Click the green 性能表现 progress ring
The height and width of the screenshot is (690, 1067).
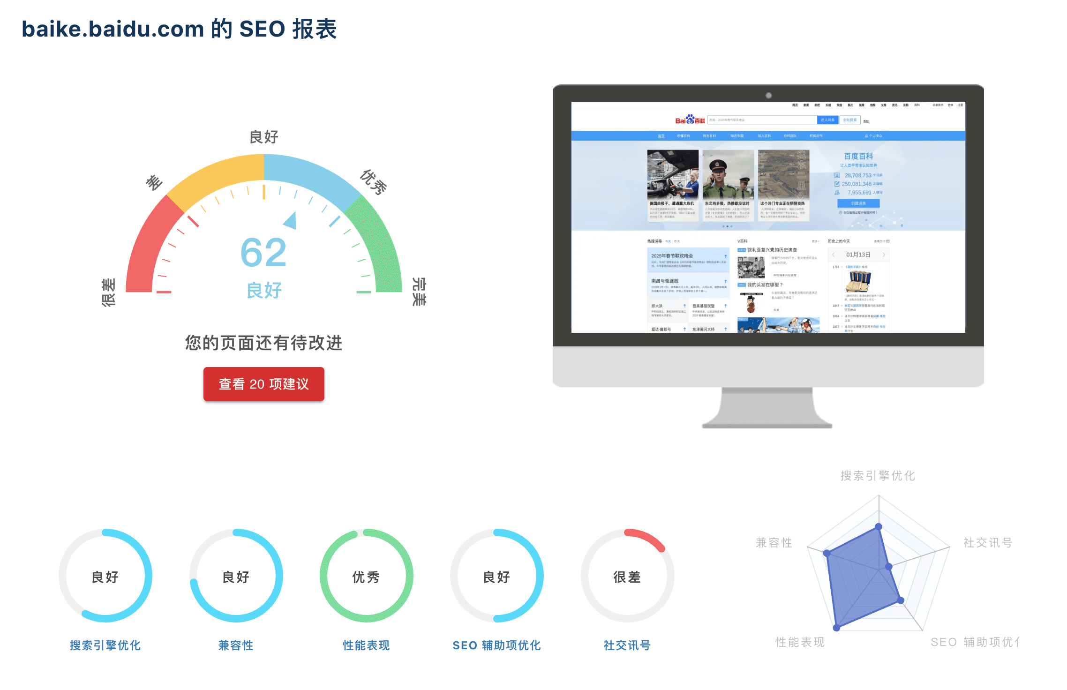[x=366, y=576]
